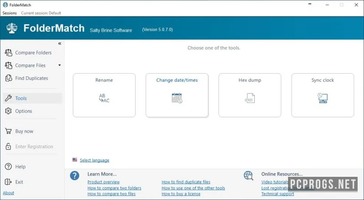Open the Video tutorials link
This screenshot has width=364, height=200.
pos(275,182)
